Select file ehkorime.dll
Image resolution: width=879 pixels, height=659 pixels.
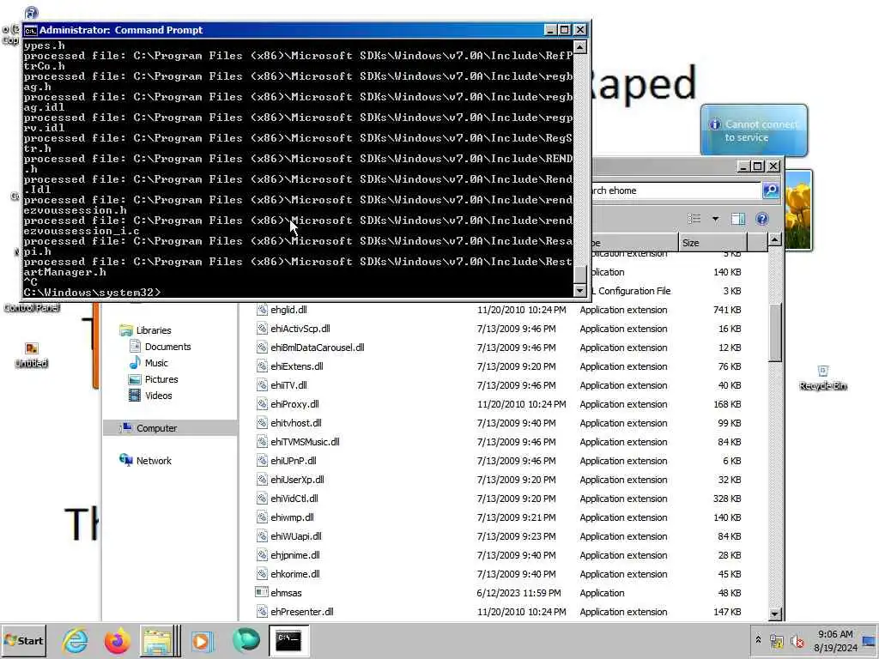point(295,574)
